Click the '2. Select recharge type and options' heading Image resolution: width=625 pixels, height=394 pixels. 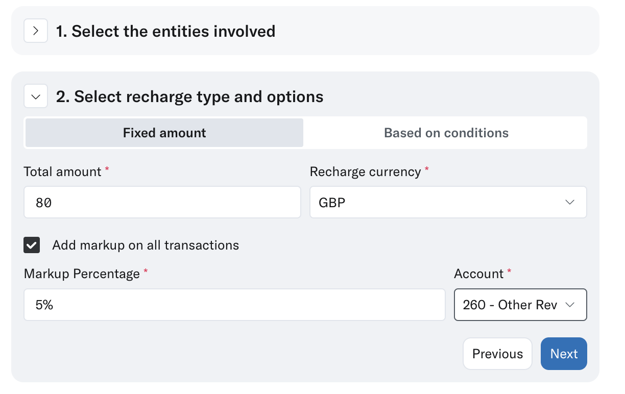pos(189,96)
